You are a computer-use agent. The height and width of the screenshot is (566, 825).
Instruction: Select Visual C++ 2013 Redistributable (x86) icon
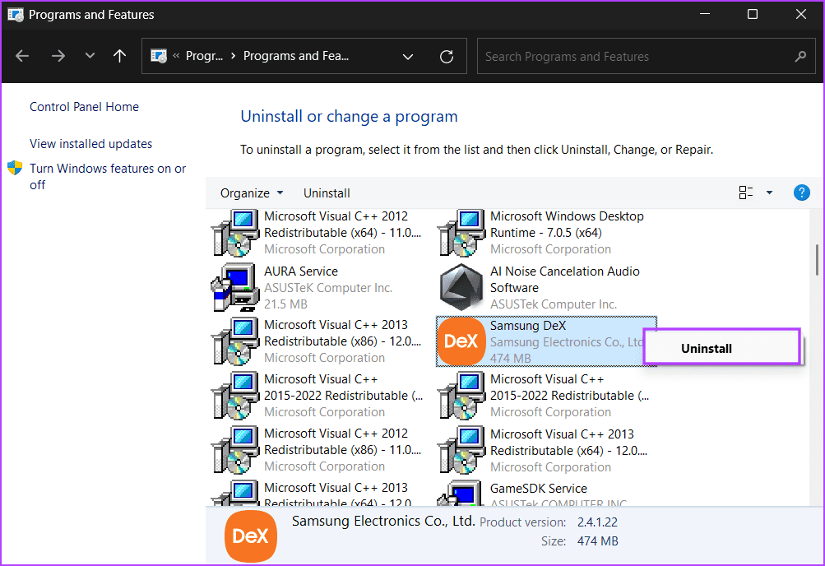(x=236, y=341)
